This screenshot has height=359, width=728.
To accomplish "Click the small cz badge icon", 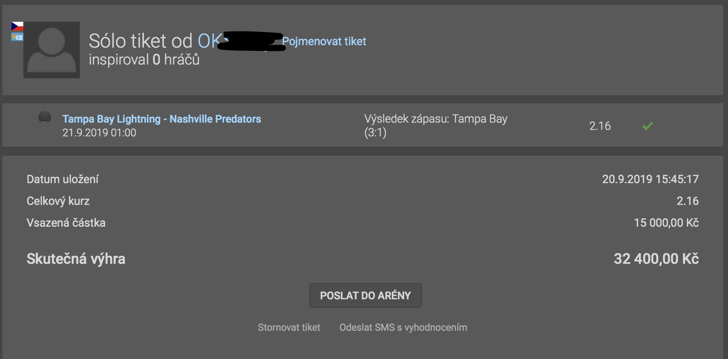I will (x=17, y=37).
